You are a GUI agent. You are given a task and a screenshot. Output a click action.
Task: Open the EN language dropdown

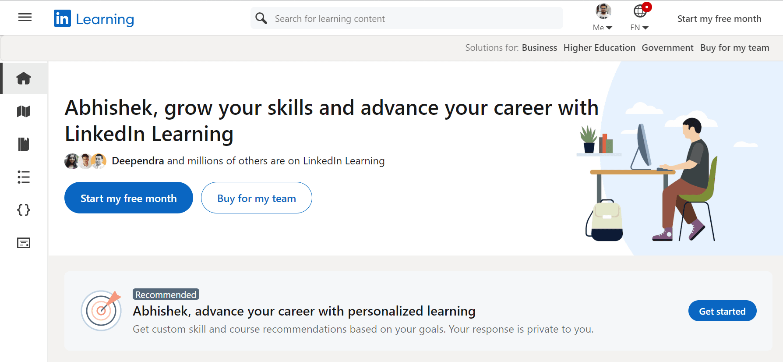[x=639, y=27]
